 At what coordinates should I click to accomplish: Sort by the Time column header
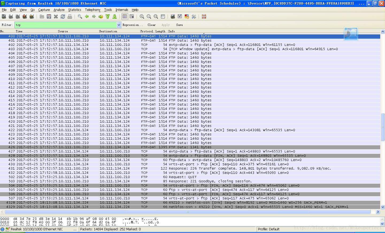coord(19,31)
